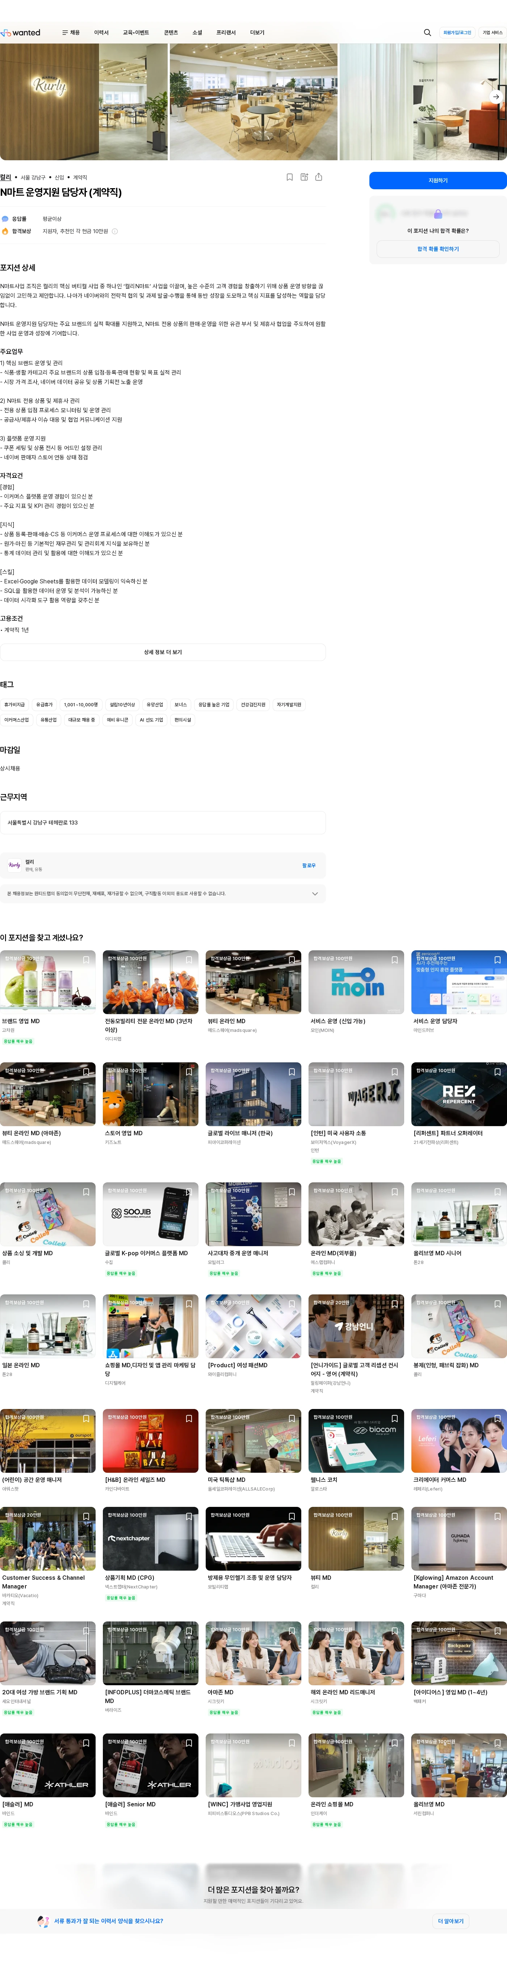Bookmark the 사고대차 중계 운영 매니저 card

pyautogui.click(x=292, y=1192)
